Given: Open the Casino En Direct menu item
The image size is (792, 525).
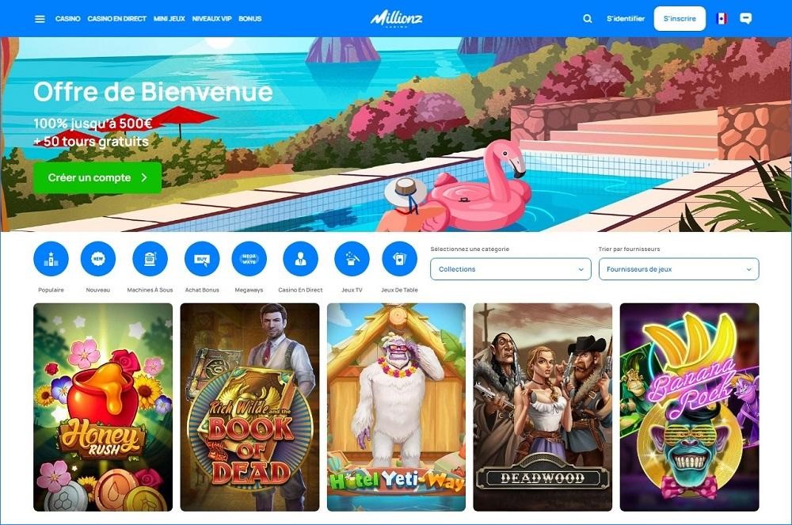Looking at the screenshot, I should click(116, 19).
